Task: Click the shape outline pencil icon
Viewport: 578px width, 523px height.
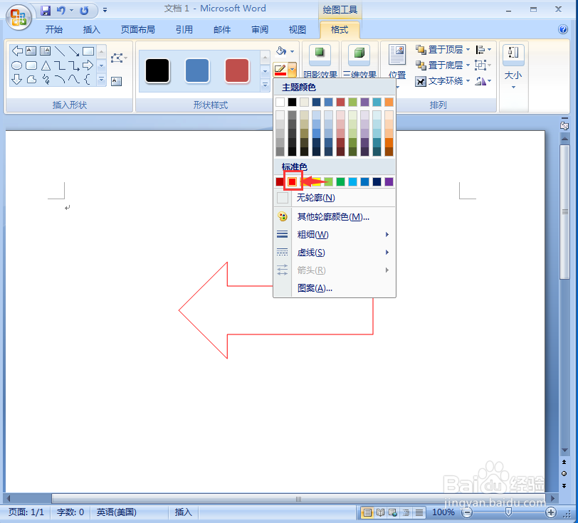Action: 280,69
